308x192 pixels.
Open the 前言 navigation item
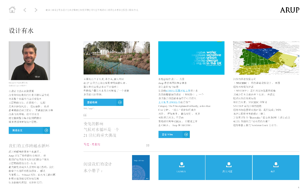pyautogui.click(x=48, y=10)
